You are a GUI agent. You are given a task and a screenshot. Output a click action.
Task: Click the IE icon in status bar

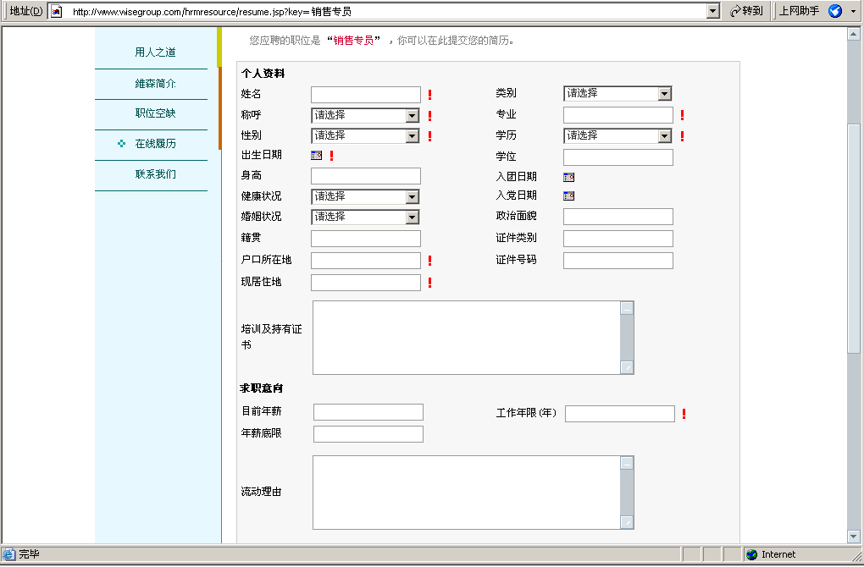[8, 553]
